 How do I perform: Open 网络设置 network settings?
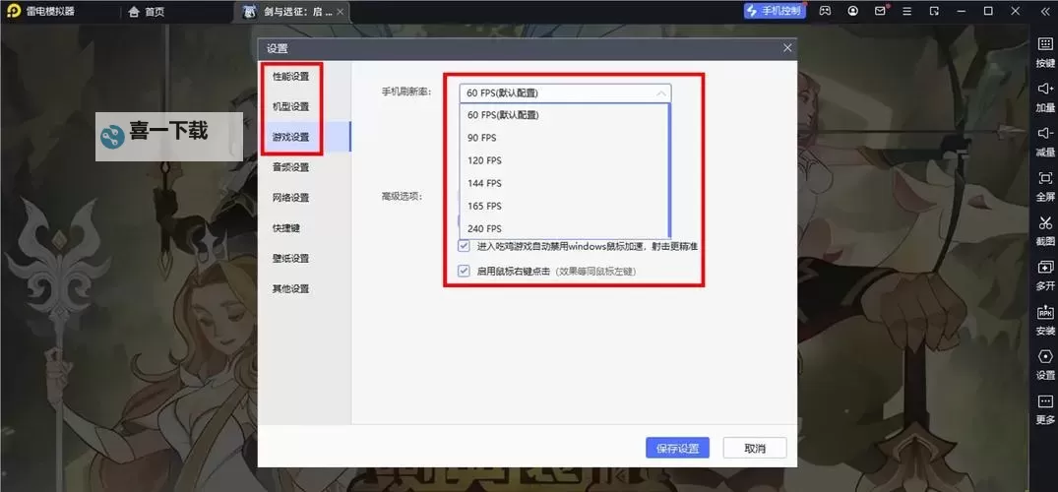(290, 198)
